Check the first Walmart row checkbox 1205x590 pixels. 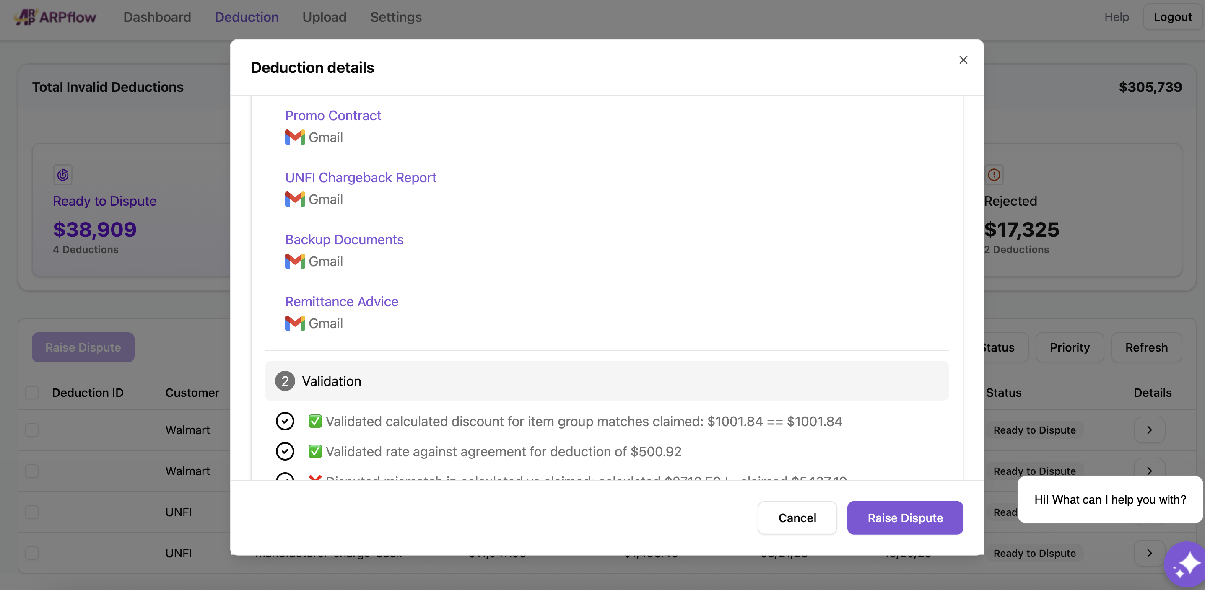32,430
